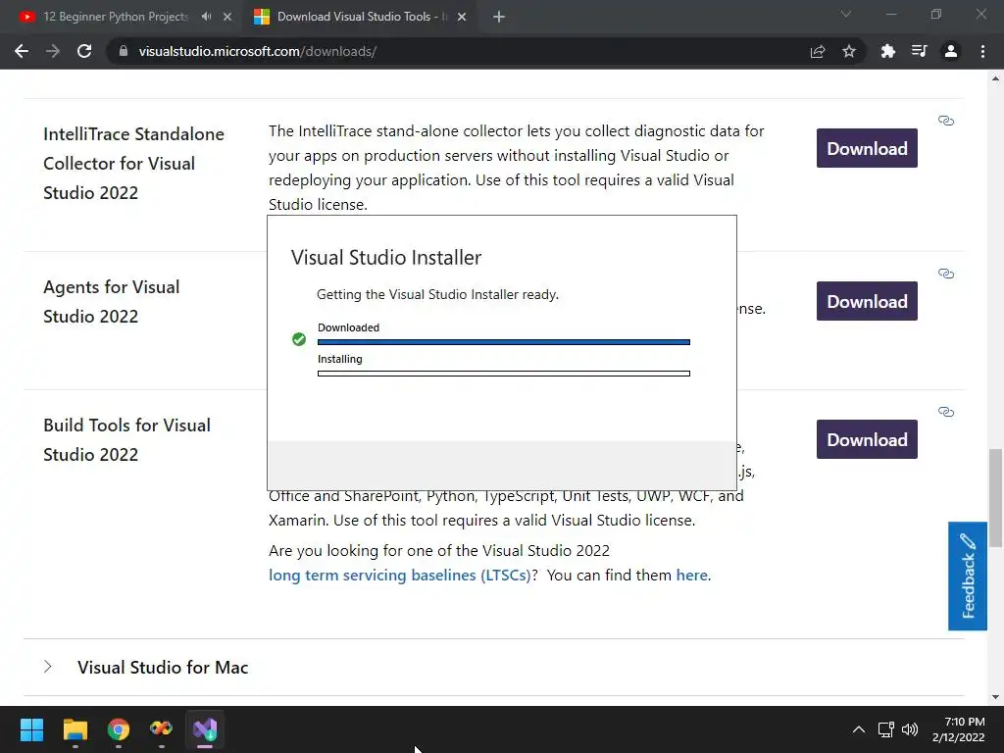Click the scrollbar up arrow
The height and width of the screenshot is (753, 1004).
(x=995, y=78)
